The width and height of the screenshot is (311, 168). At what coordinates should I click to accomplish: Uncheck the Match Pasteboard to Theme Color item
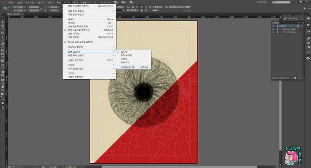[89, 42]
